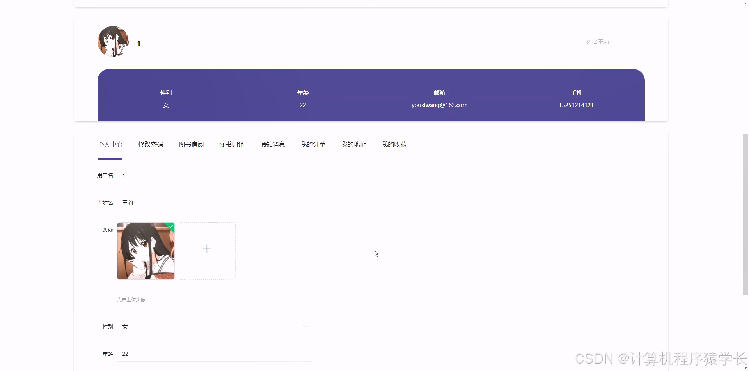Open the 我的订单 tab
The image size is (749, 371).
point(312,144)
